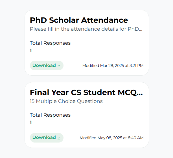
Task: Click Total Responses label in Final Year CS card
Action: (x=50, y=115)
